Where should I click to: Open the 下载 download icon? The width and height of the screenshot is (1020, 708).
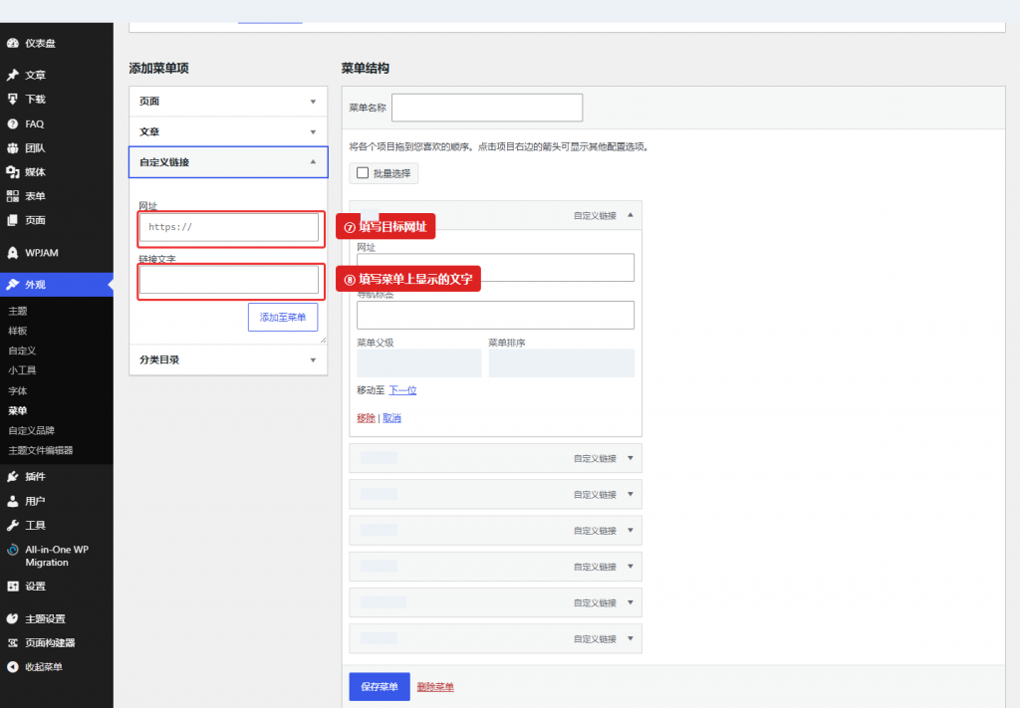12,99
